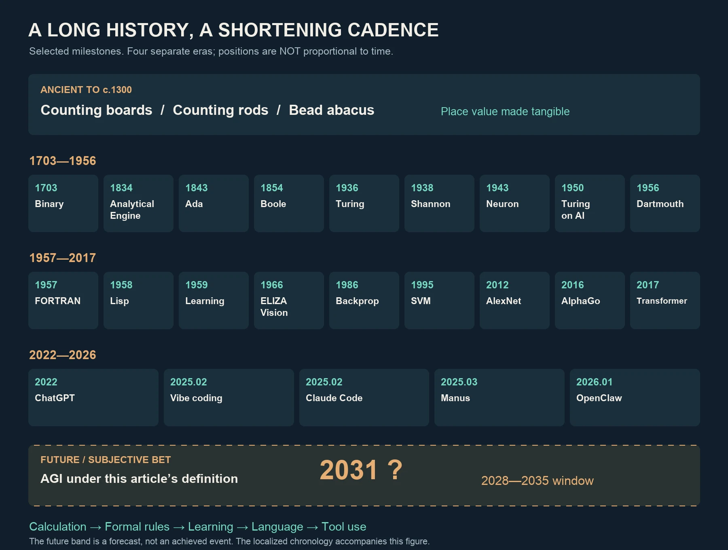Image resolution: width=728 pixels, height=550 pixels.
Task: Click "Place value made tangible" caption
Action: coord(505,112)
